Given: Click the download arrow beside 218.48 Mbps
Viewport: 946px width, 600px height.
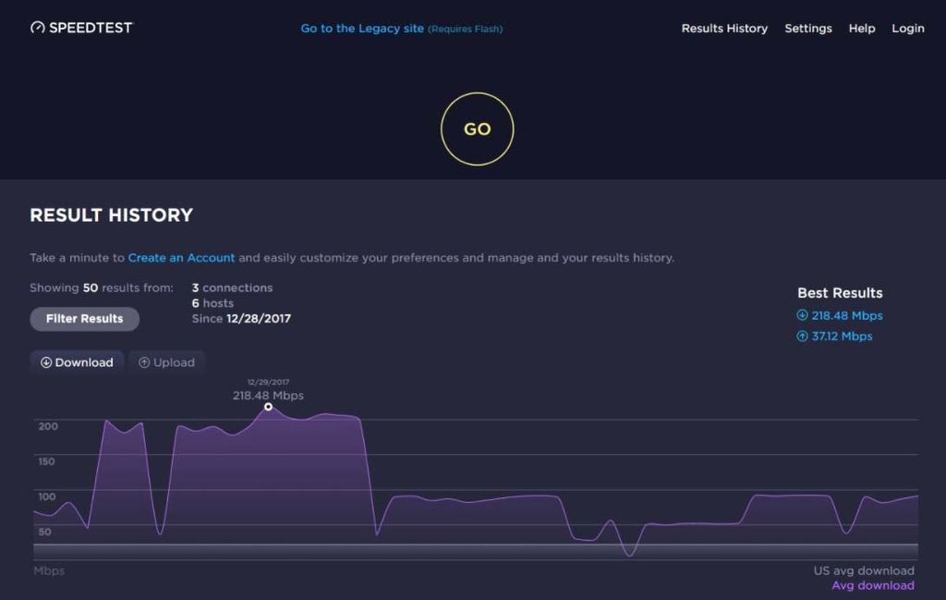Looking at the screenshot, I should [x=802, y=315].
